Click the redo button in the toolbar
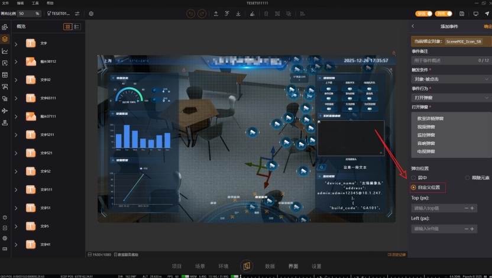This screenshot has height=278, width=492. 202,14
